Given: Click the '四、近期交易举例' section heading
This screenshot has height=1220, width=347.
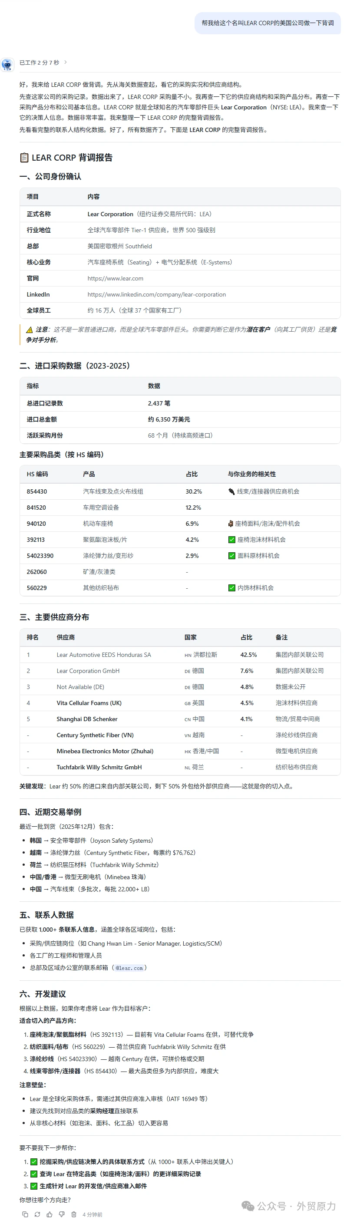Looking at the screenshot, I should point(50,812).
